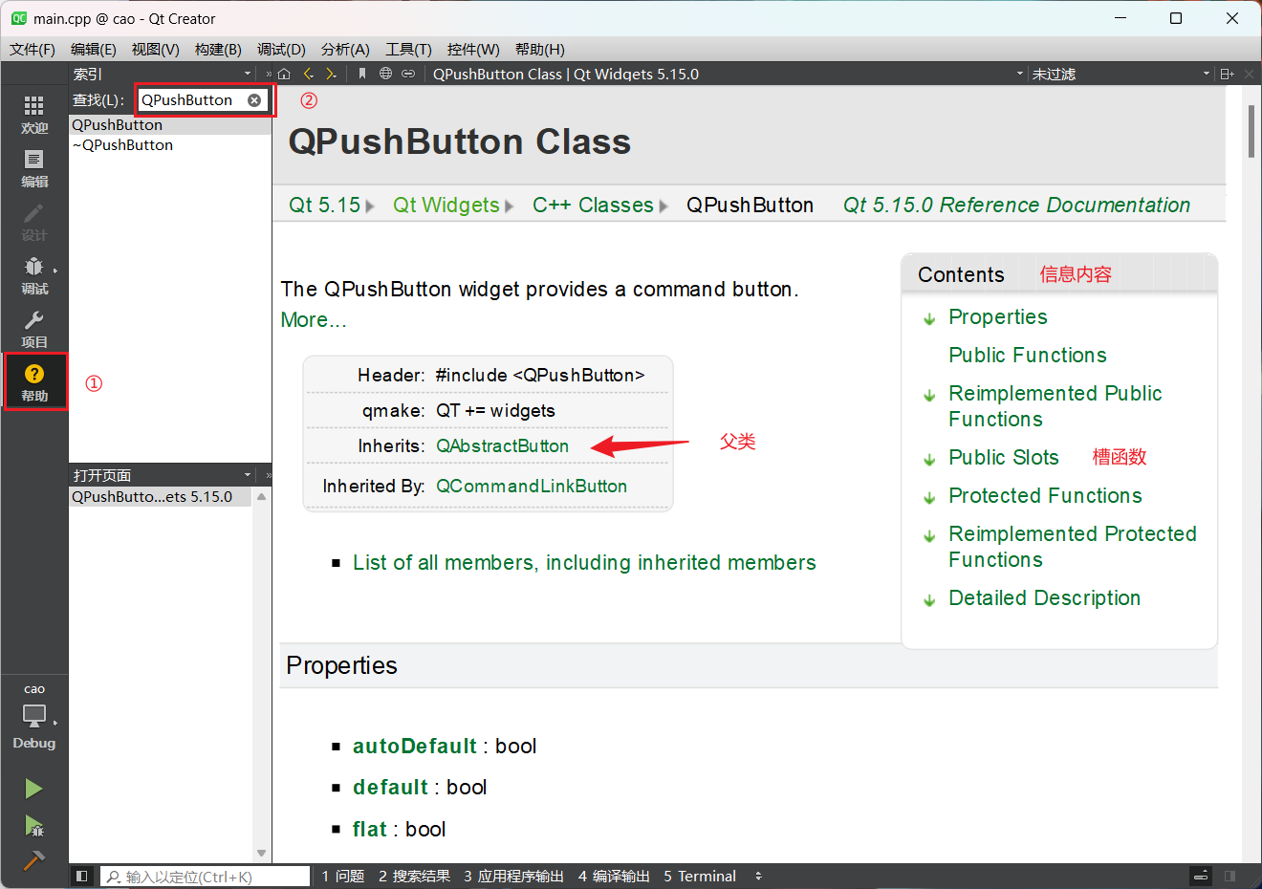Expand the output panes arrow selector
1262x889 pixels.
coord(759,876)
